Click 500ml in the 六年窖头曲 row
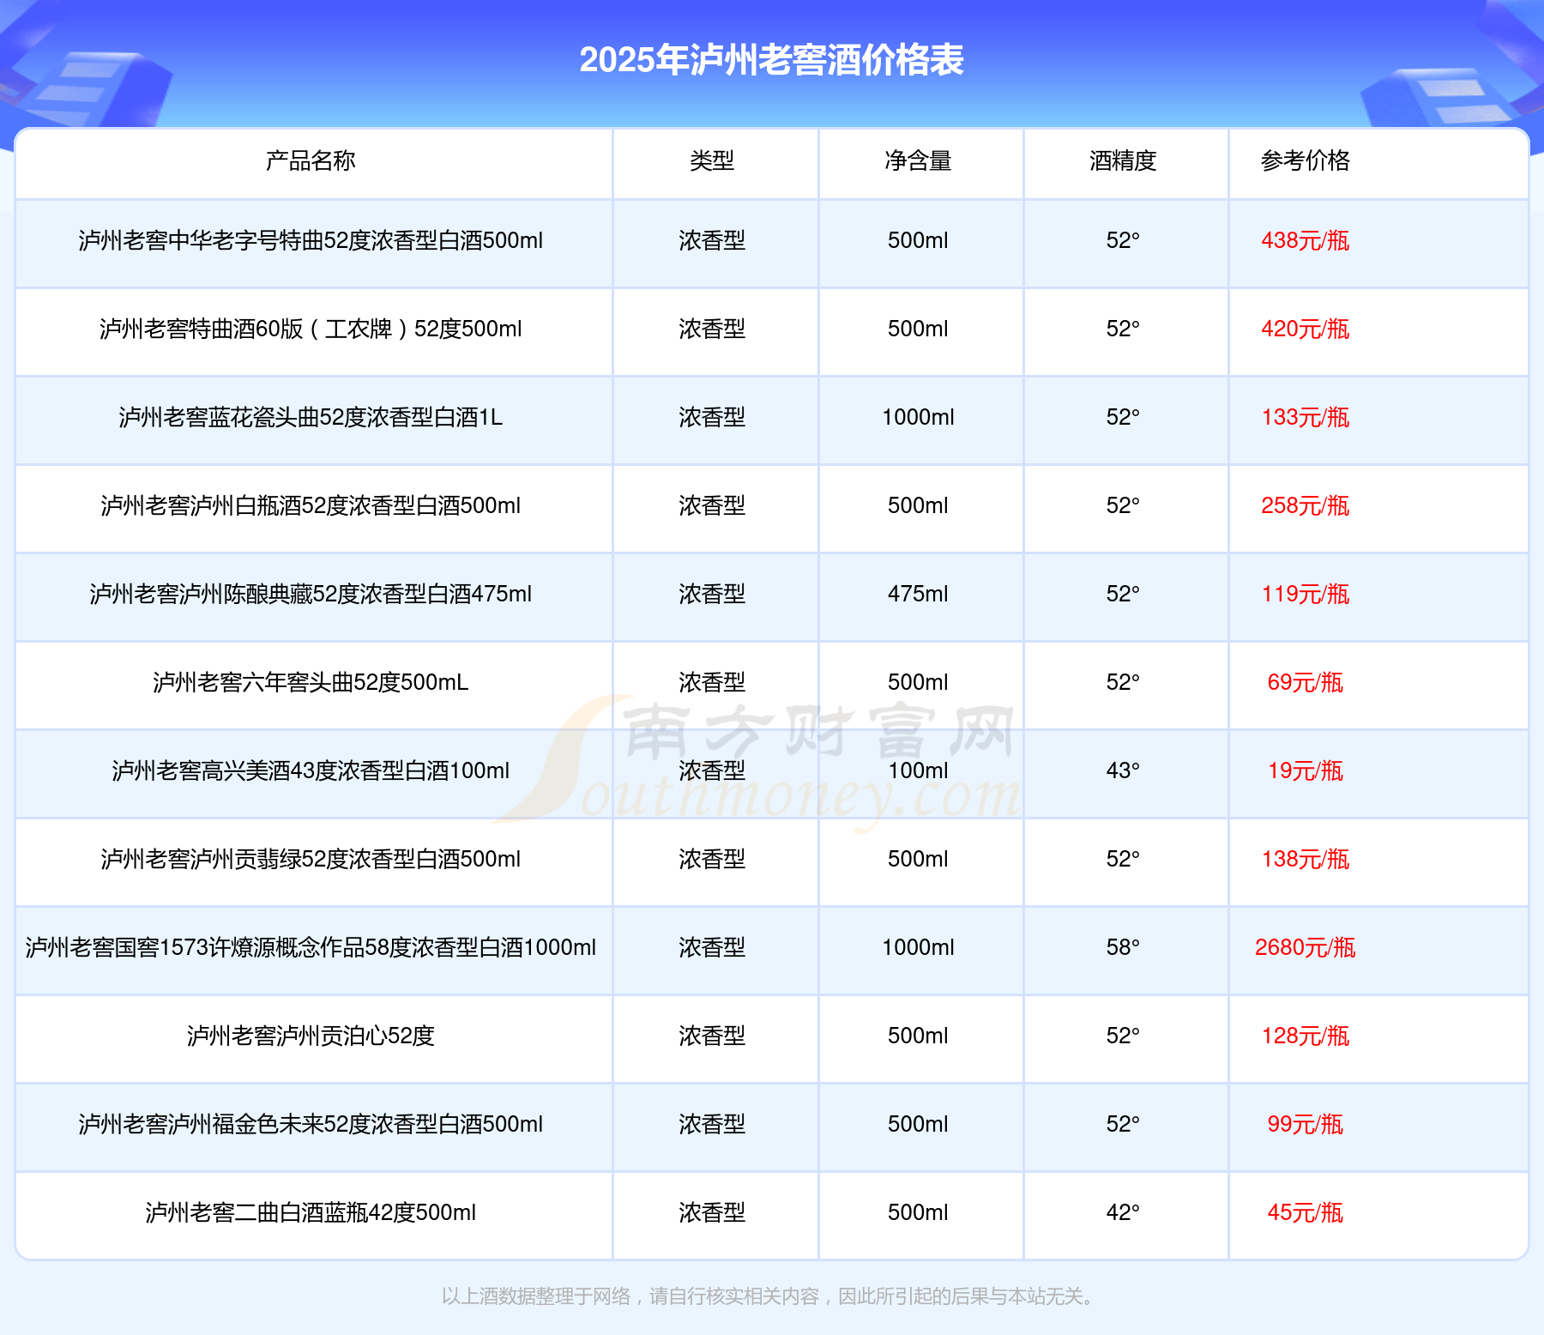 point(918,682)
